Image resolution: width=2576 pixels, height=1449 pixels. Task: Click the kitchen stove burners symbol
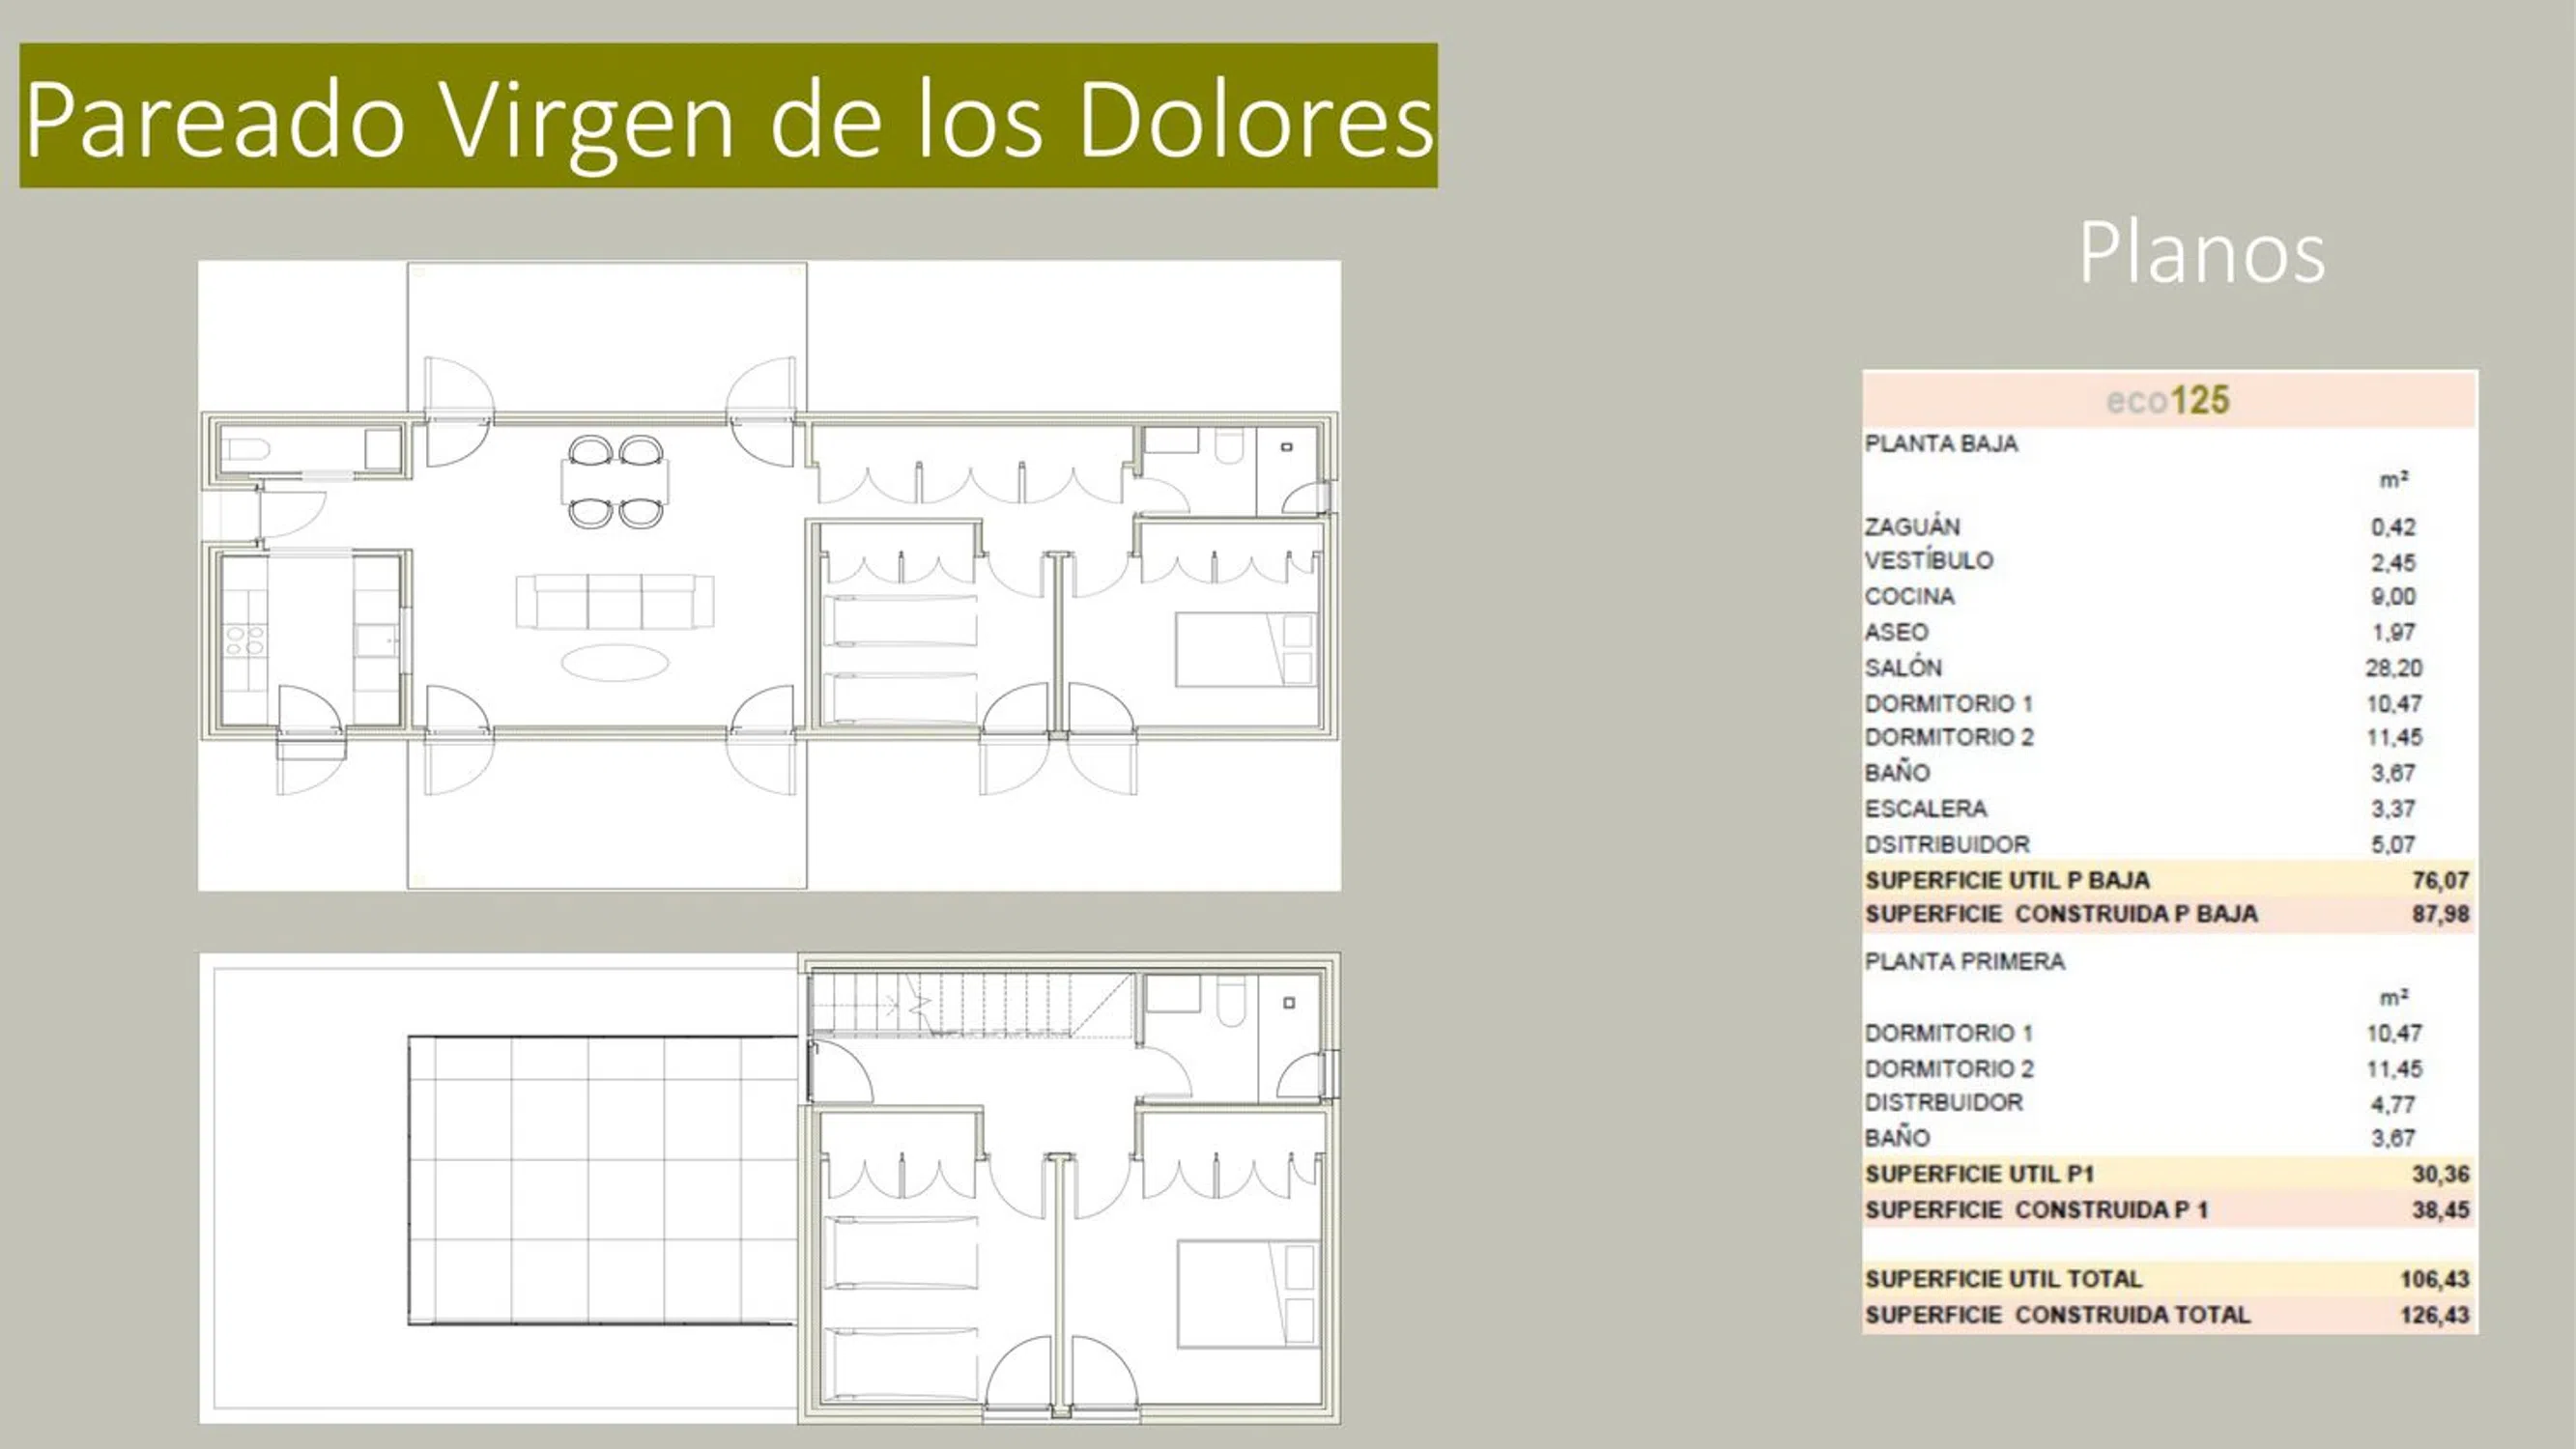244,640
